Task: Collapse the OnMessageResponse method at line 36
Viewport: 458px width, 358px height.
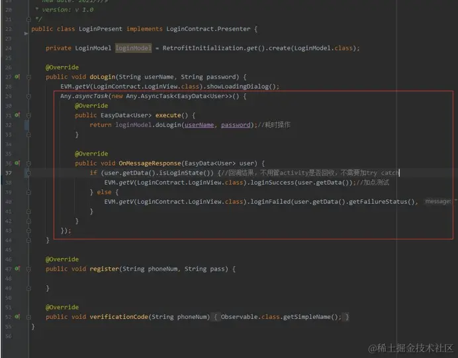Action: pos(28,163)
